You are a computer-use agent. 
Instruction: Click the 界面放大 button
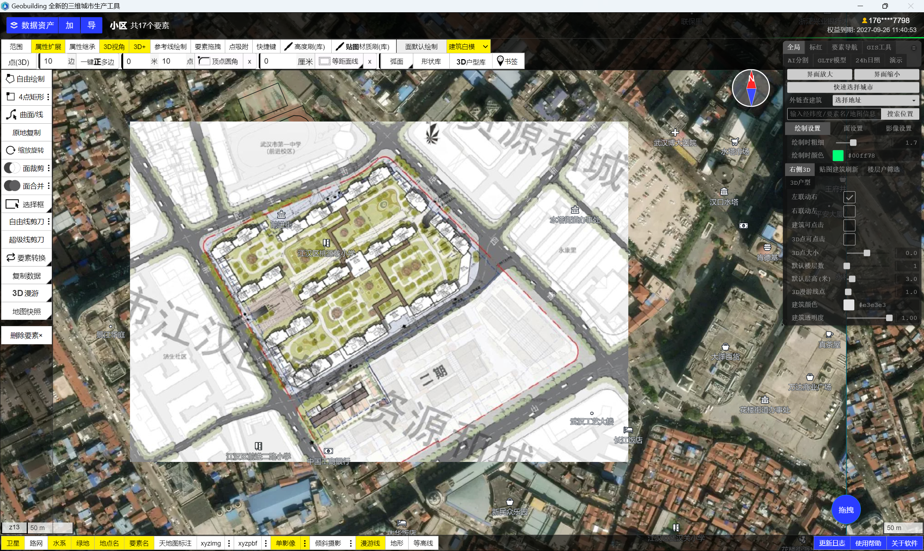click(819, 74)
